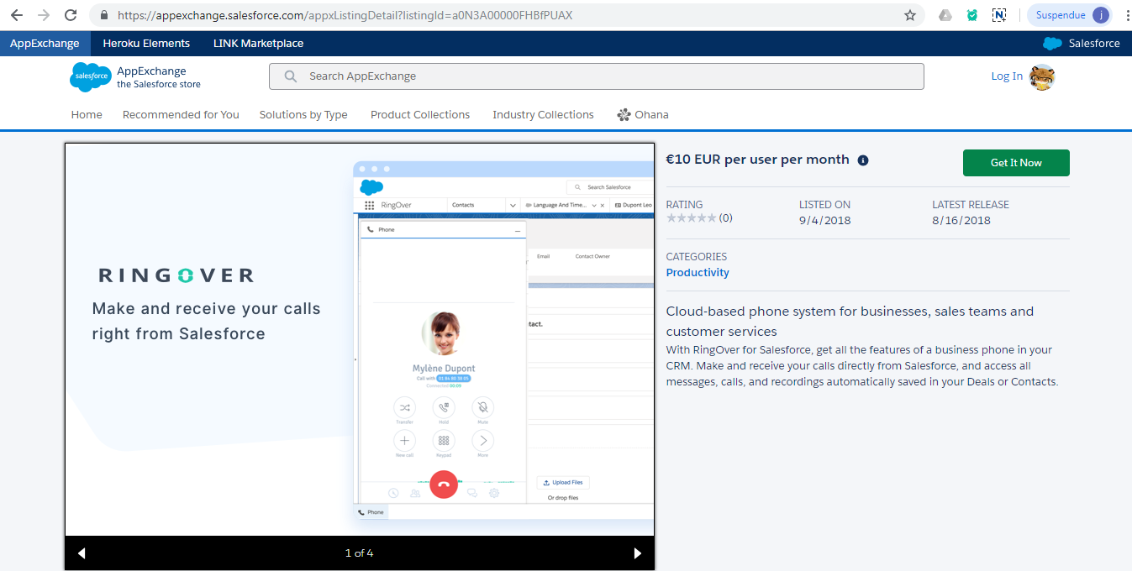Reload the AppExchange page
1132x571 pixels.
tap(71, 15)
